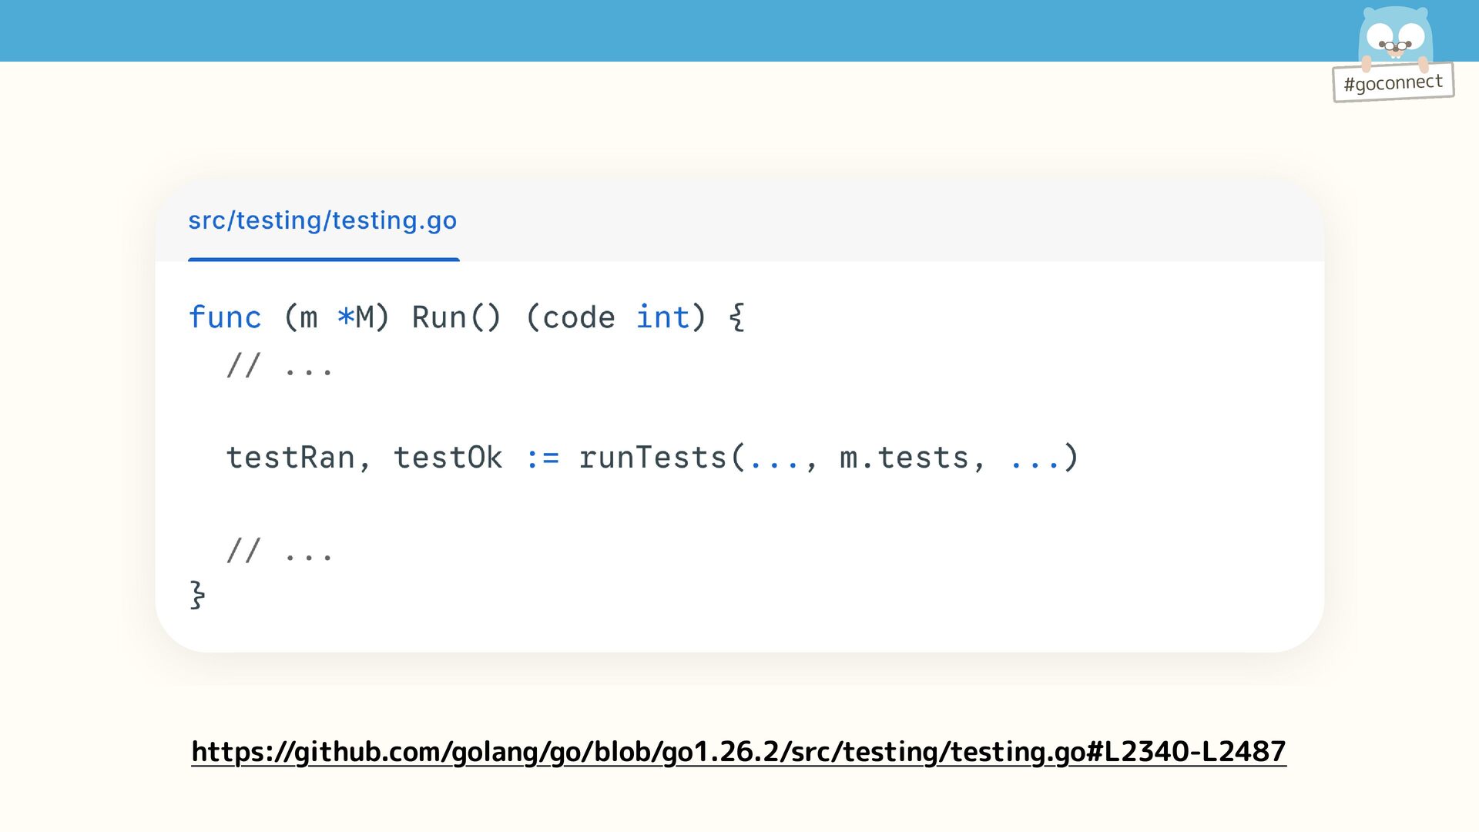Click the #goconnect hashtag sign
The image size is (1479, 832).
point(1393,82)
